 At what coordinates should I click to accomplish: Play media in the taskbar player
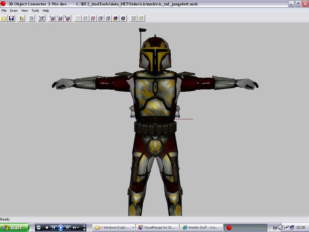61,228
